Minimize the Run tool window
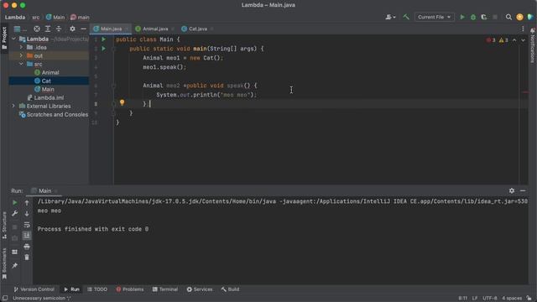The image size is (537, 302). pyautogui.click(x=523, y=190)
